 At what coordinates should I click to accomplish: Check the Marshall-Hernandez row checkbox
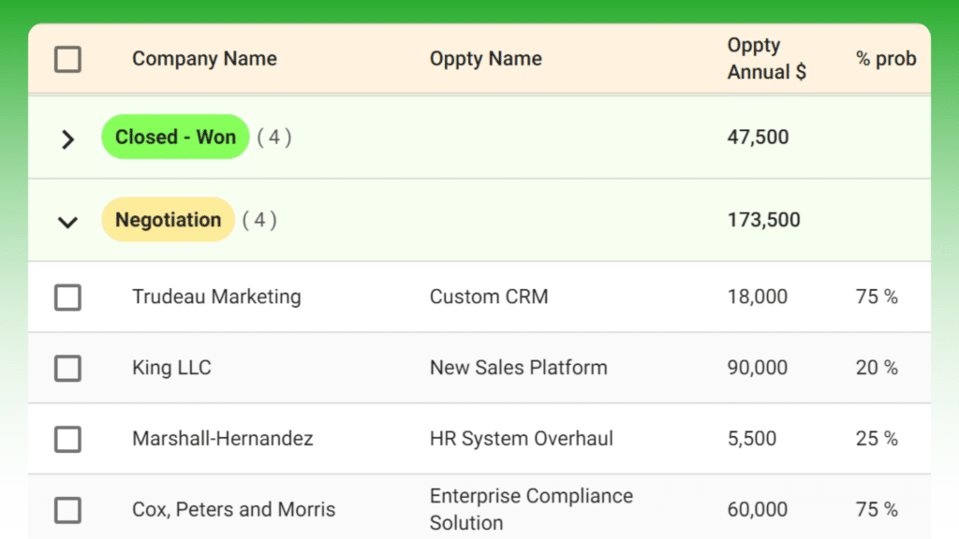(x=67, y=439)
